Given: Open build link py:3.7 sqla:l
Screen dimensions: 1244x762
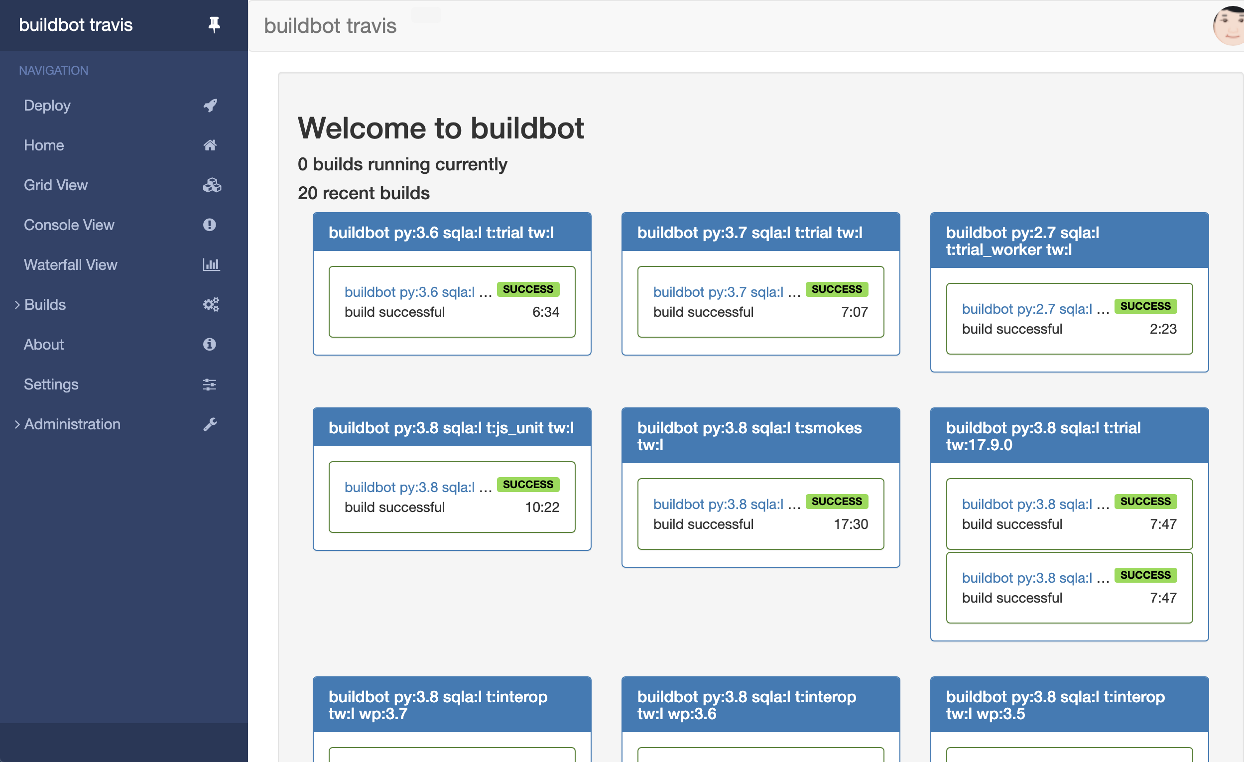Looking at the screenshot, I should 719,292.
